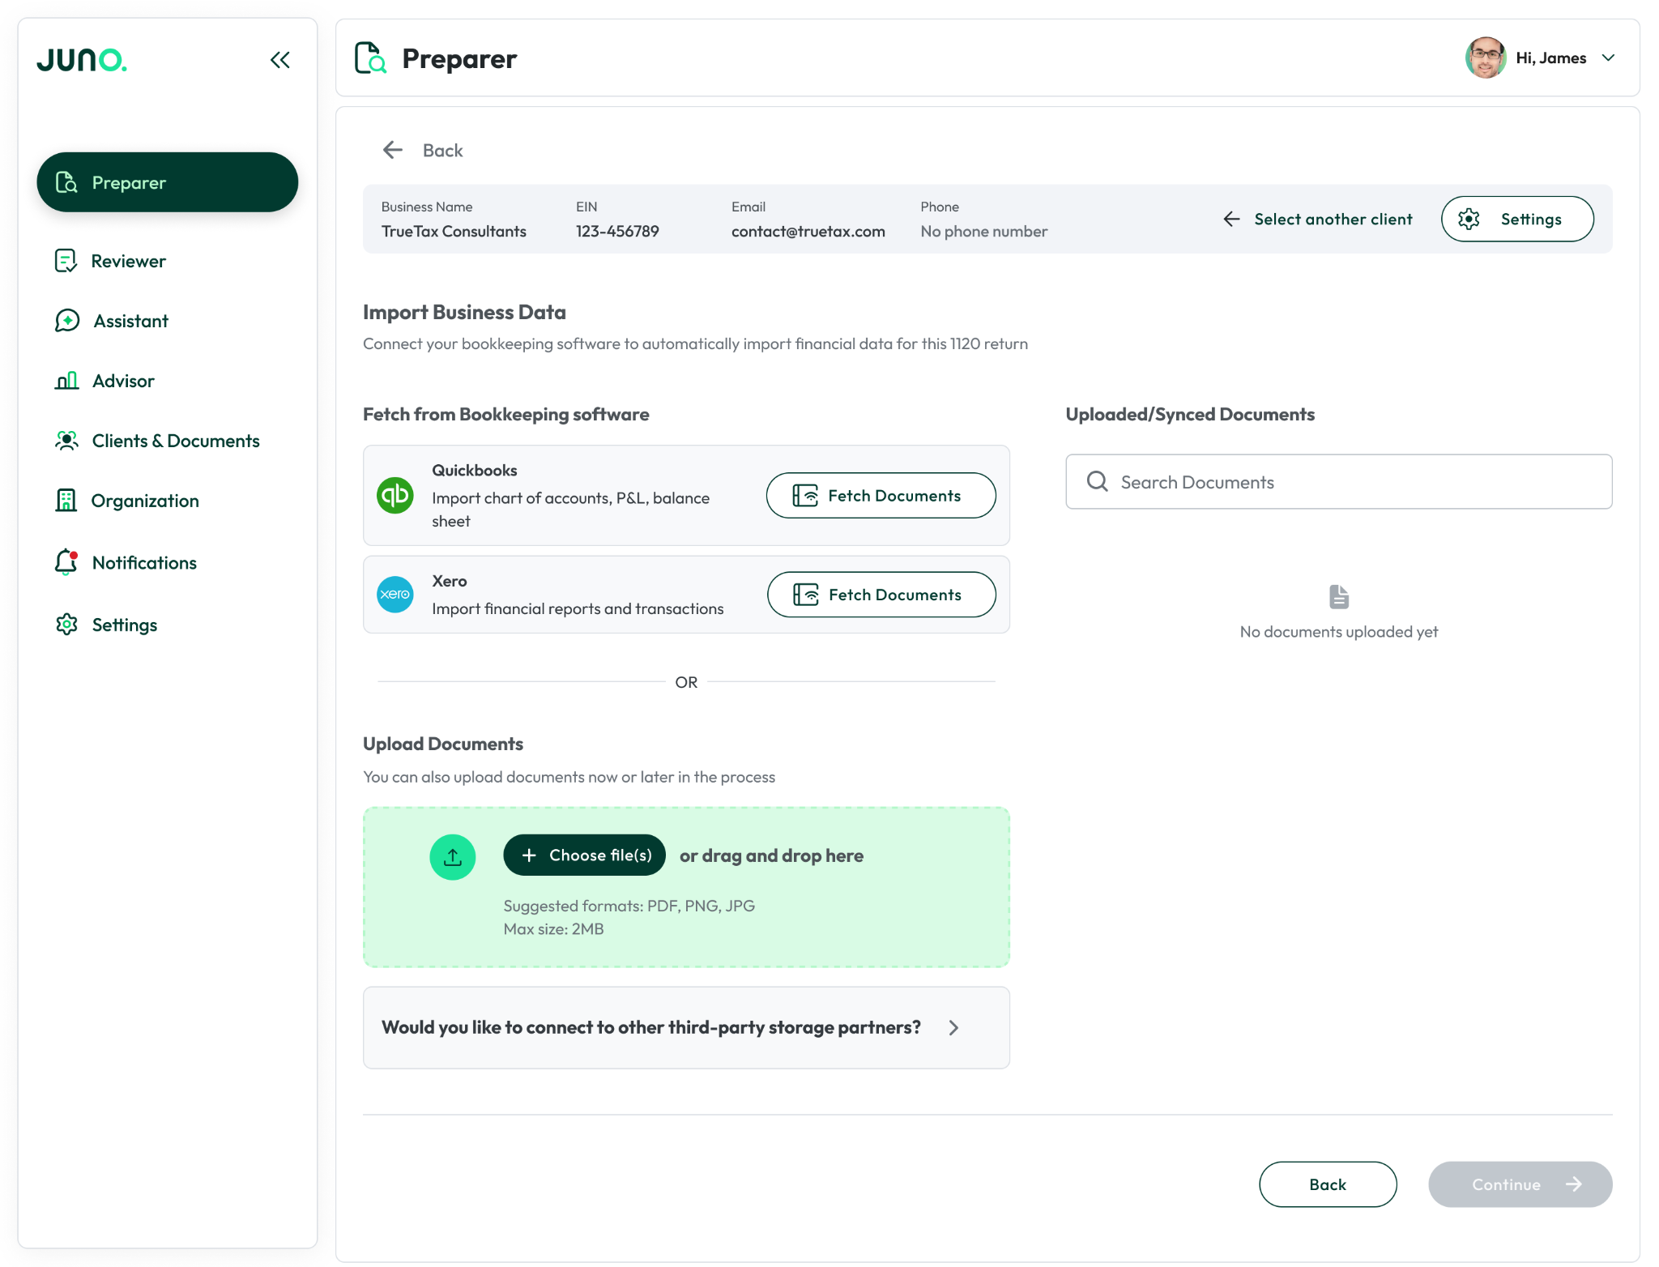Screen dimensions: 1659x1267
Task: Go to Clients & Documents
Action: [x=175, y=441]
